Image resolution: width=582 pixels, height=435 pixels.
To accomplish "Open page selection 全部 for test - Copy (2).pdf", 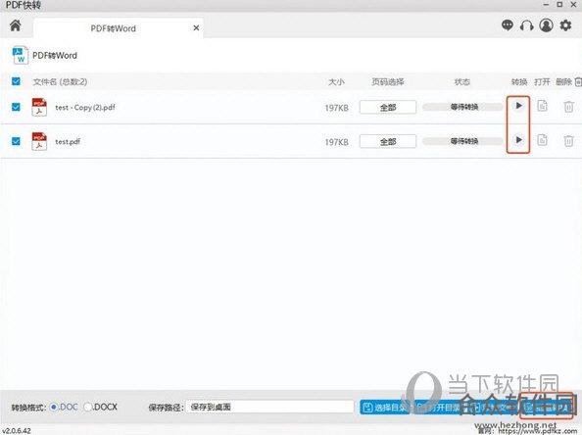I will (388, 107).
